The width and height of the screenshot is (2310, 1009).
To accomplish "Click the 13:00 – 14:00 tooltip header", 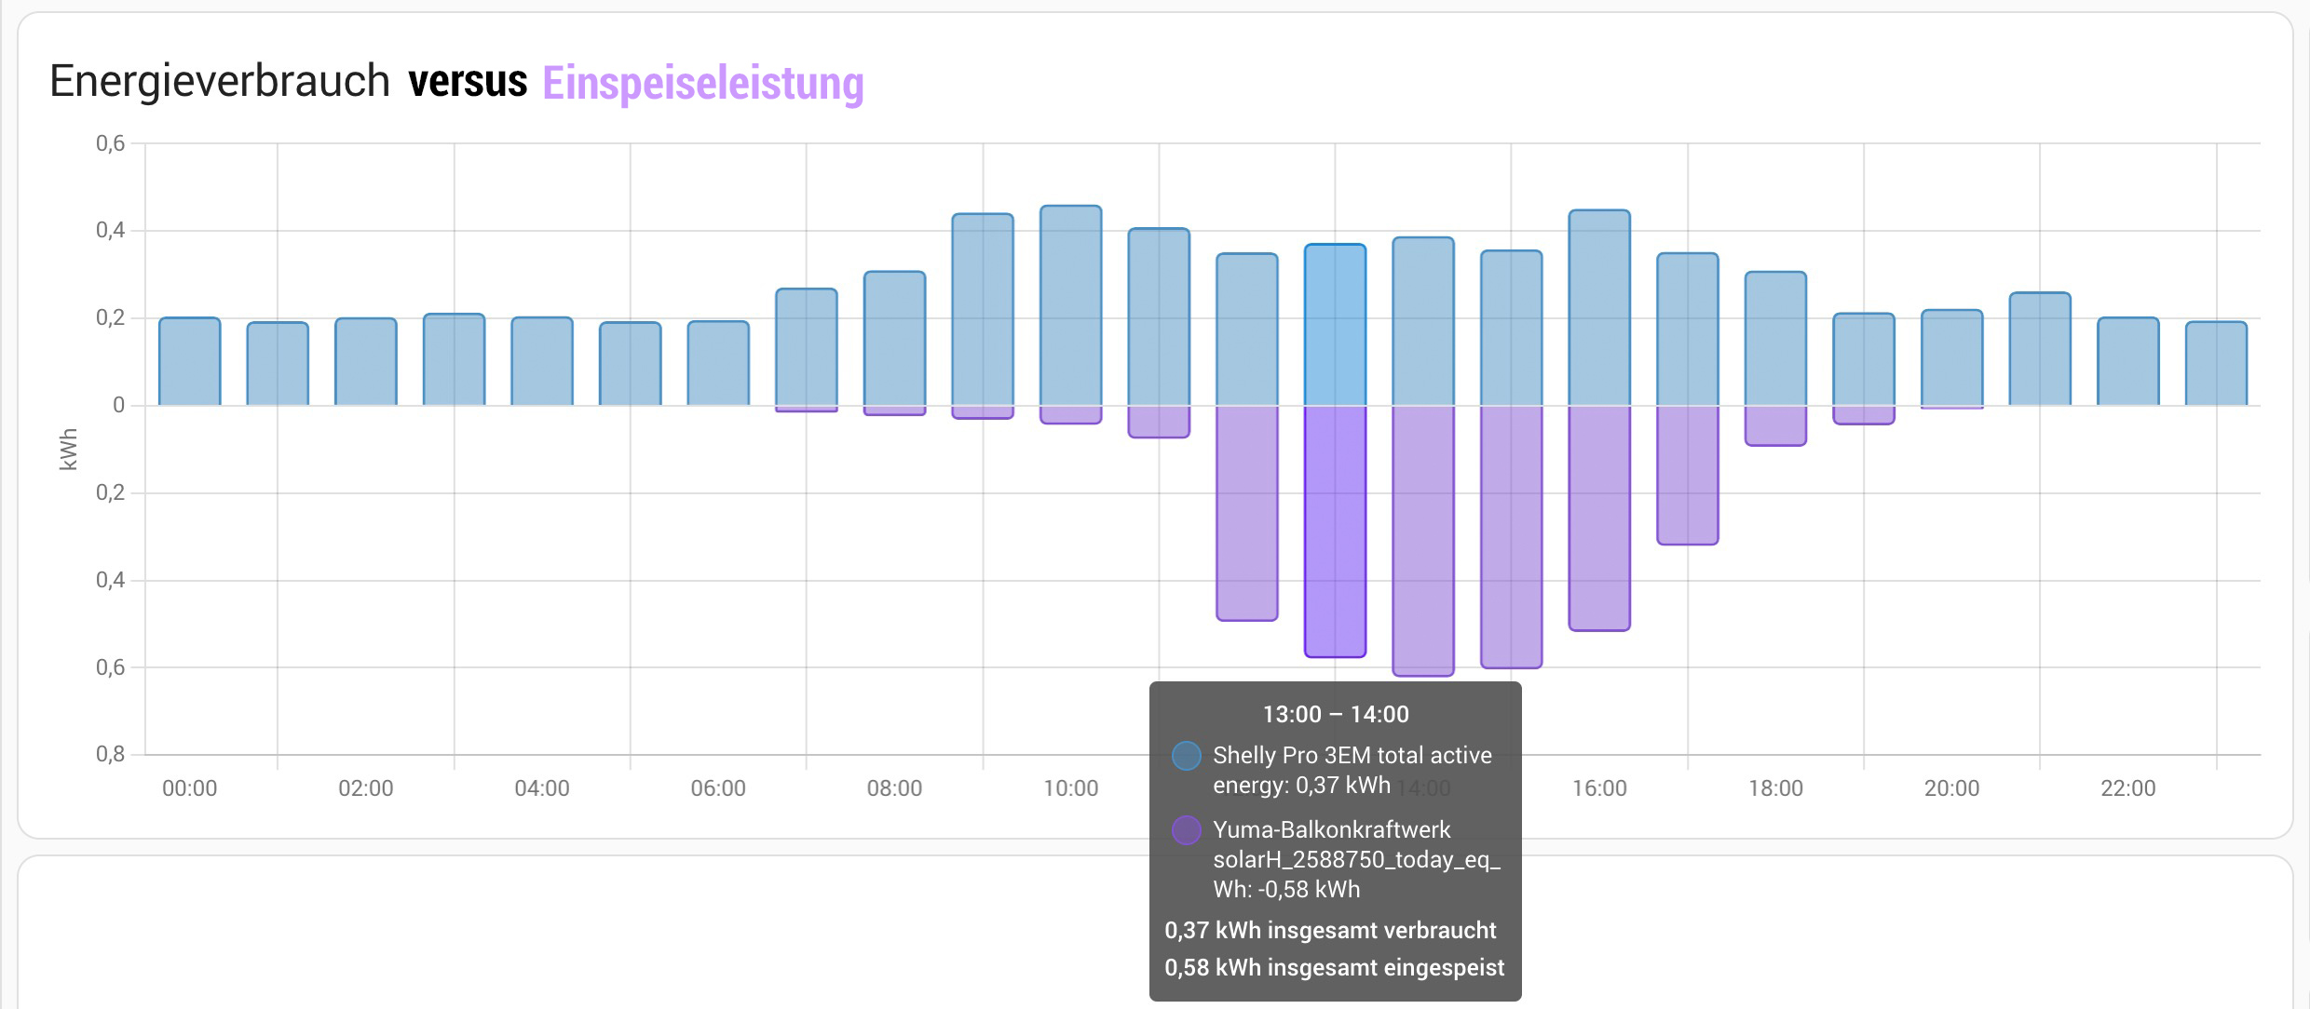I will coord(1335,715).
